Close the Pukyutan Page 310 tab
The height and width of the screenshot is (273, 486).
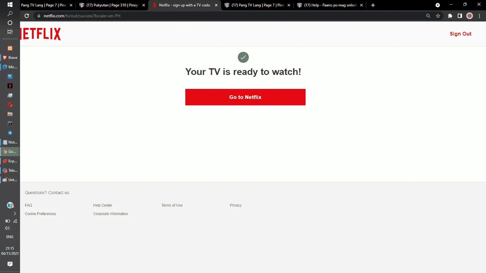pos(144,5)
